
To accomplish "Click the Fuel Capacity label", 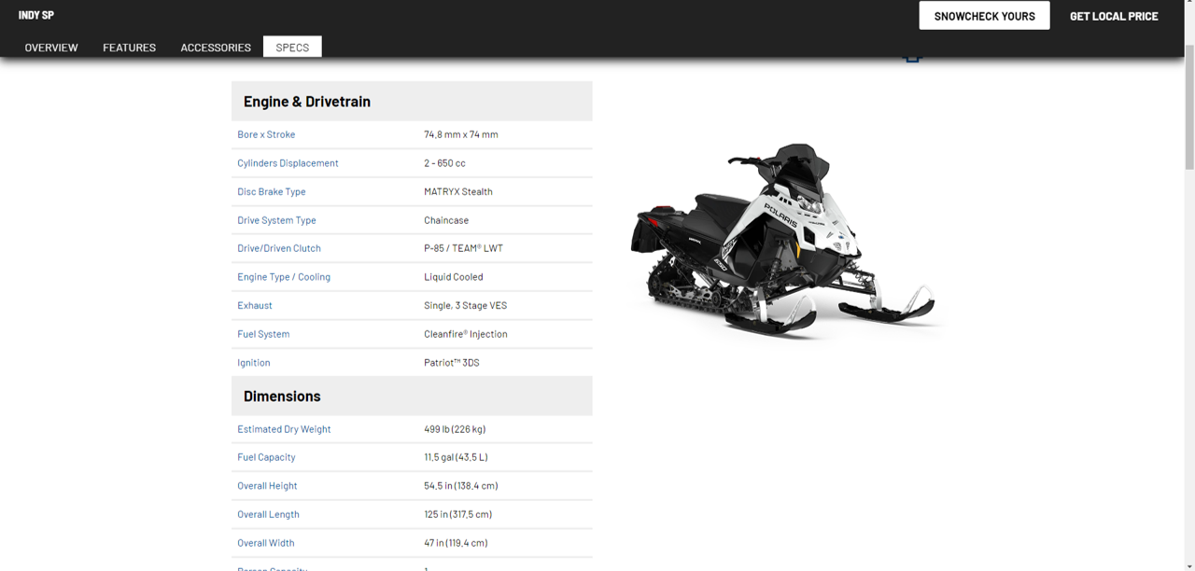I will click(266, 457).
